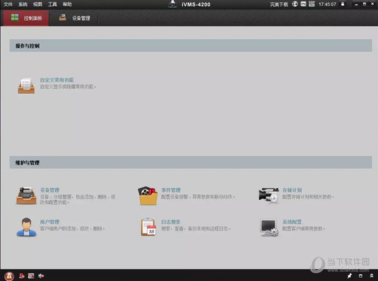Switch to the 设备管理 tab
The height and width of the screenshot is (281, 378).
74,18
